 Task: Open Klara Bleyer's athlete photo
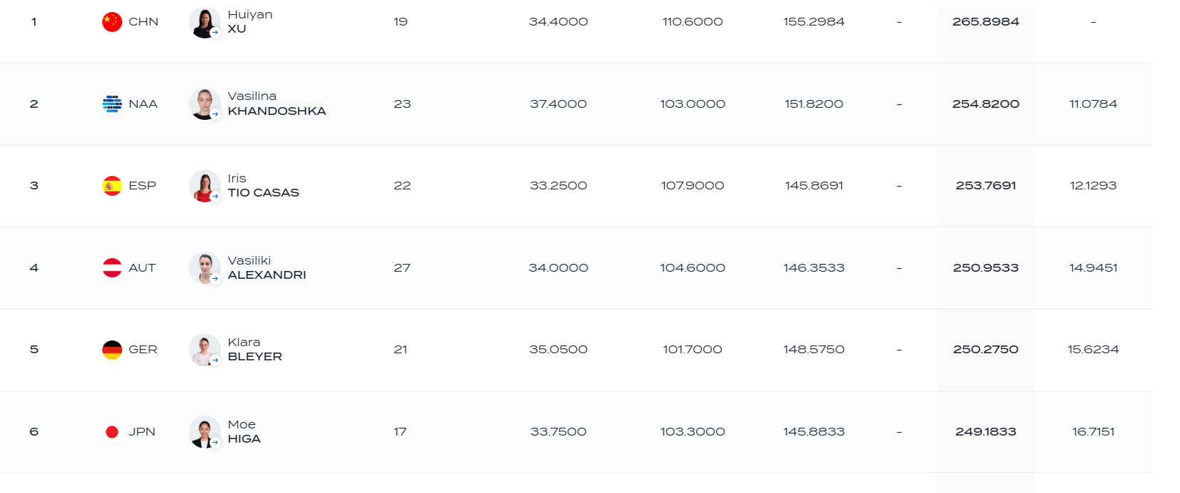click(205, 350)
